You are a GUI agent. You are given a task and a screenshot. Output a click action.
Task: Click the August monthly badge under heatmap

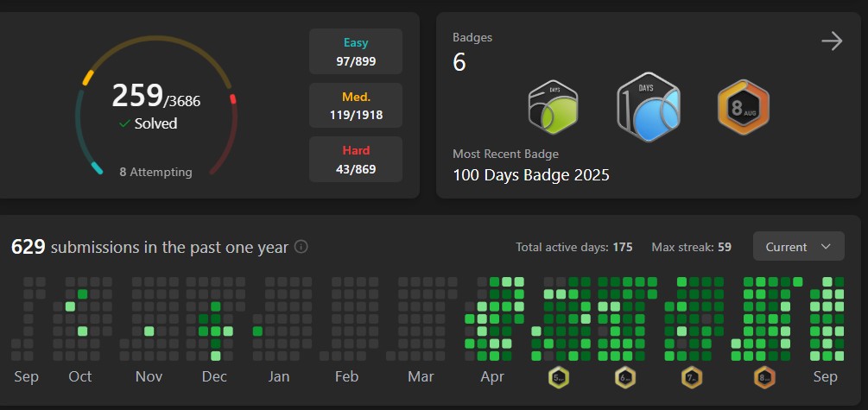click(x=763, y=377)
